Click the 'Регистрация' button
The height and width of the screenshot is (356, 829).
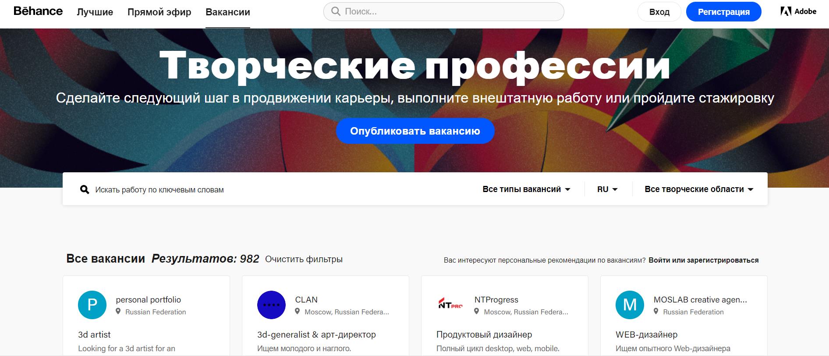pyautogui.click(x=723, y=12)
